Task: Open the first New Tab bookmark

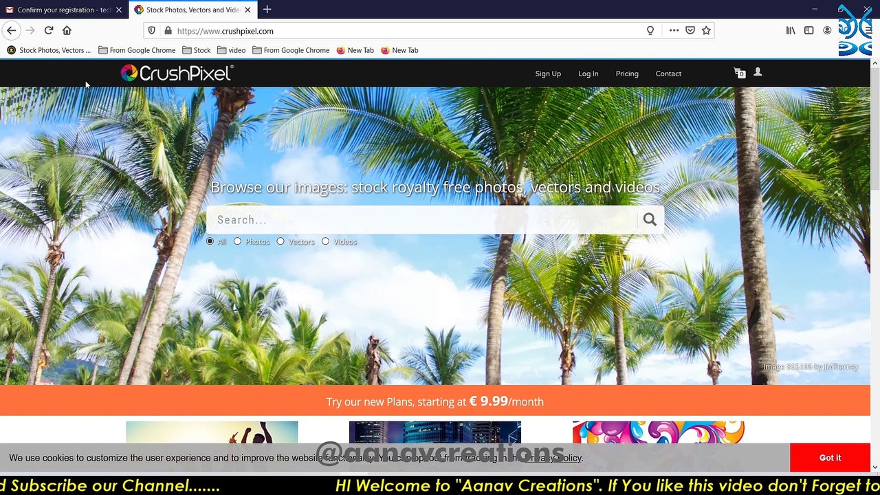Action: 355,50
